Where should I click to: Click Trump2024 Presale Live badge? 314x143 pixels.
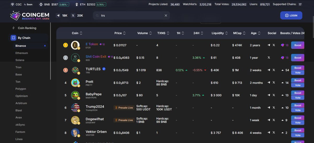click(x=124, y=108)
